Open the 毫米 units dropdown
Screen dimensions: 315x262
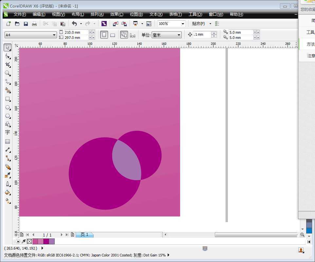pos(178,34)
